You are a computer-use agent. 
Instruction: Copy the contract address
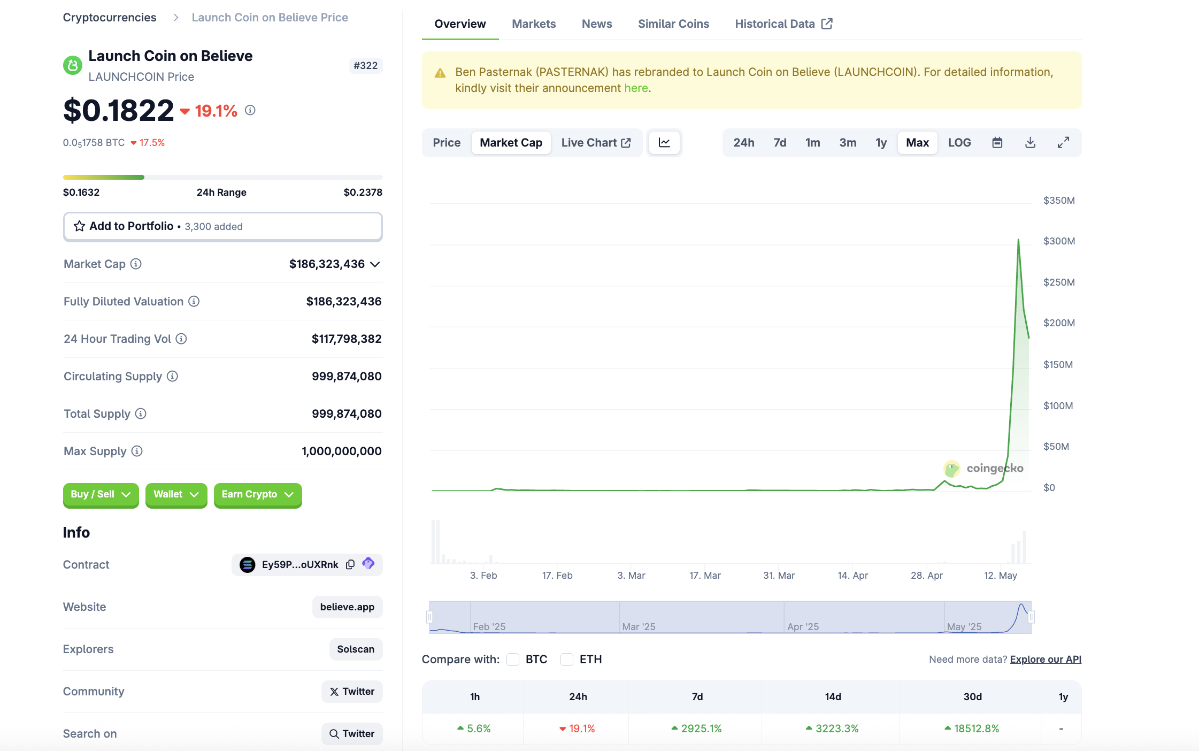[350, 564]
